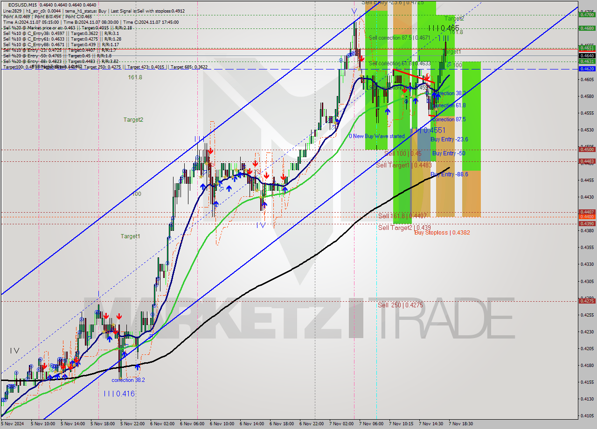Screen dimensions: 597x429
Task: Select the 'Buy Stoploss | 0.4382' label
Action: point(442,233)
